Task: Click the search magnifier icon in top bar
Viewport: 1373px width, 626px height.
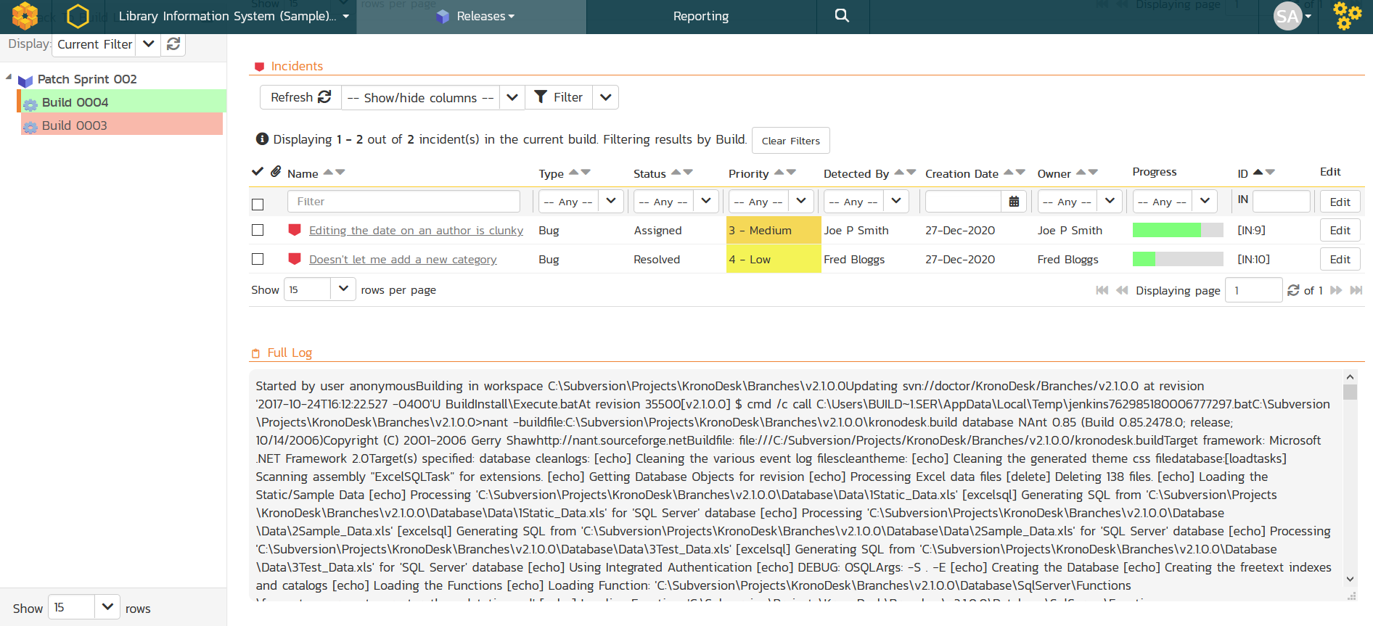Action: click(x=842, y=16)
